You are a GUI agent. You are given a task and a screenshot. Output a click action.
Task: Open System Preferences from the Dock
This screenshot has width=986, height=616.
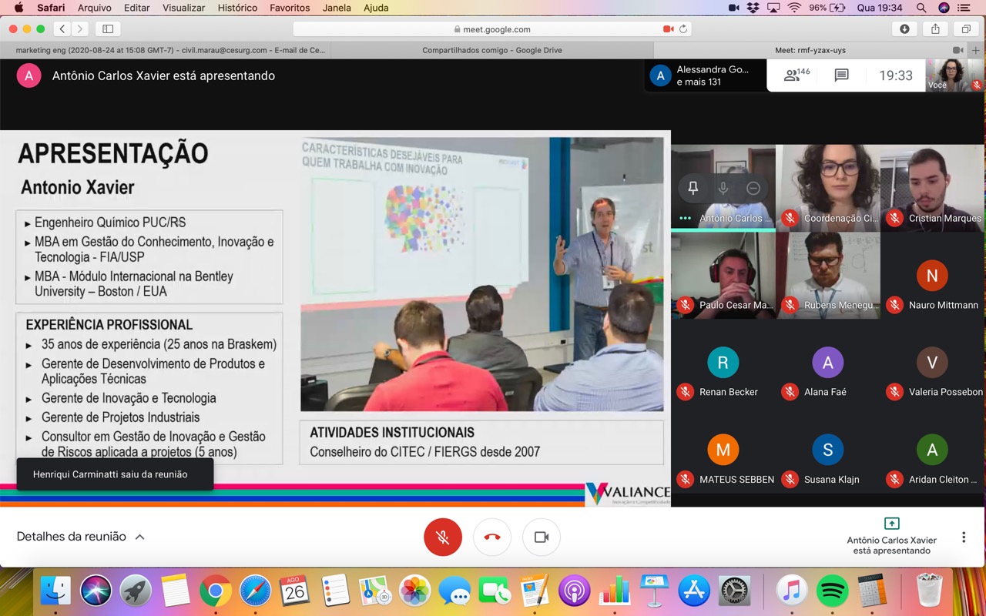click(x=734, y=591)
